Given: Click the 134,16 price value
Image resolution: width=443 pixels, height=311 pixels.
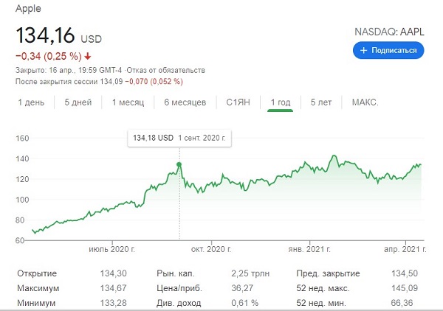Looking at the screenshot, I should [45, 35].
